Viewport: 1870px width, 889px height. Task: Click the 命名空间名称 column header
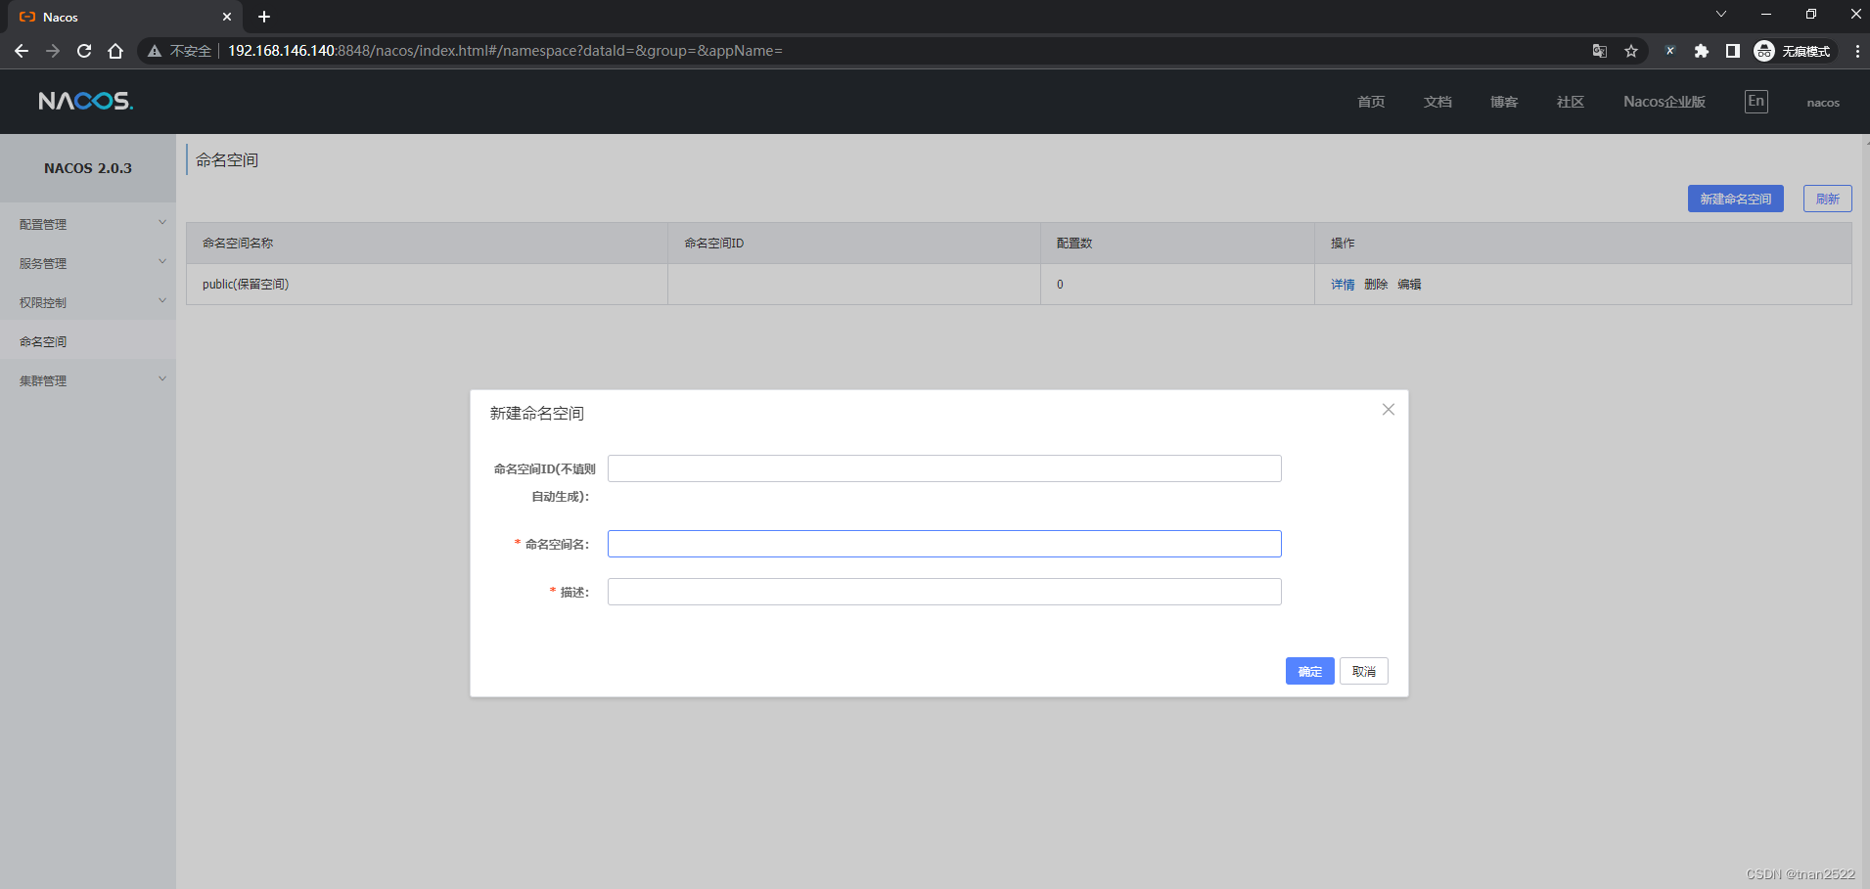[x=427, y=244]
